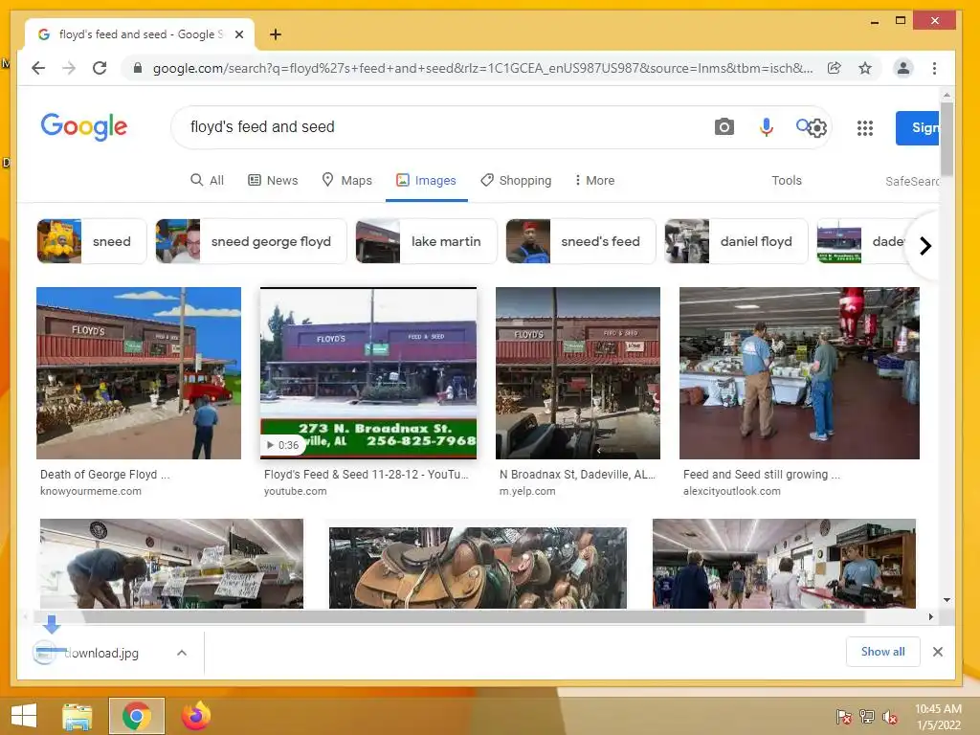Switch to the Shopping tab
The height and width of the screenshot is (735, 980).
[516, 181]
